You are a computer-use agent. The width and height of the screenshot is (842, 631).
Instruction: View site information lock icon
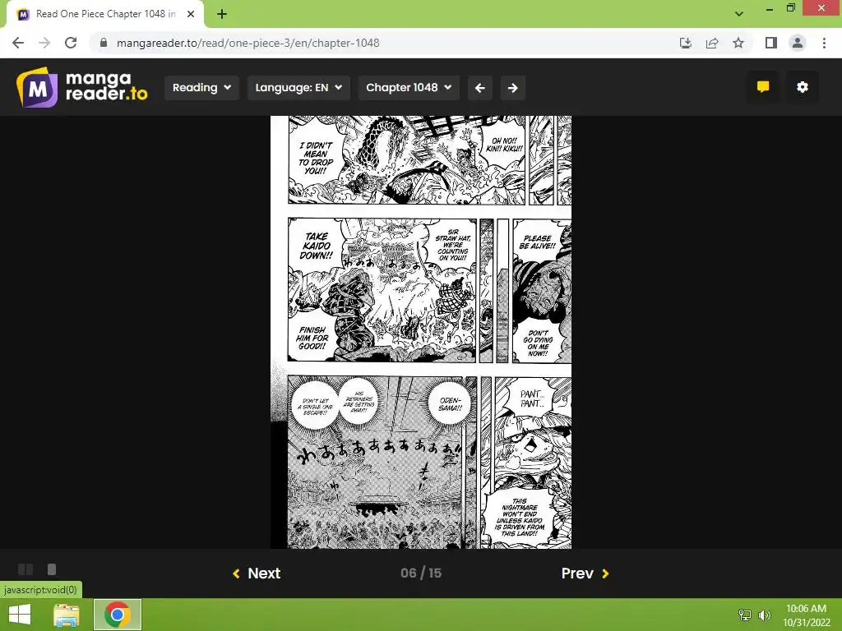click(x=104, y=43)
